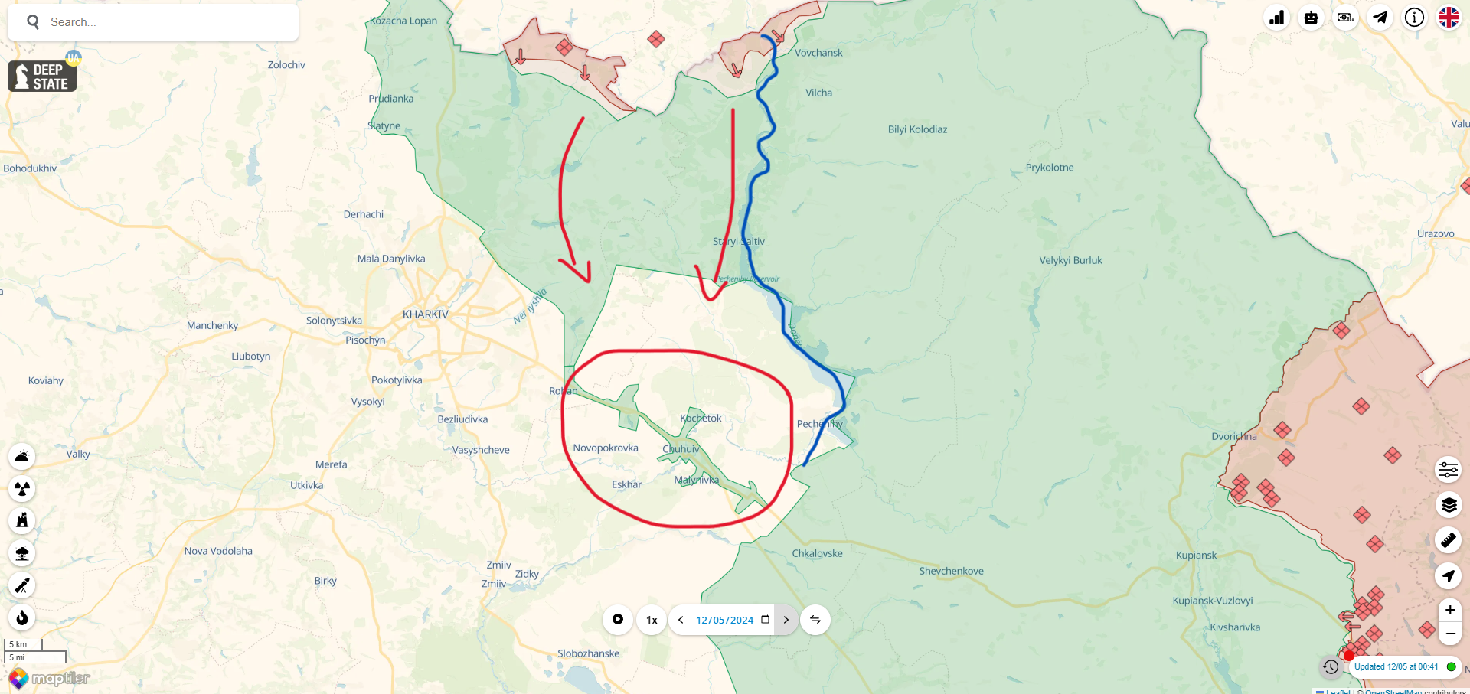Open the language selector UK flag

tap(1449, 18)
